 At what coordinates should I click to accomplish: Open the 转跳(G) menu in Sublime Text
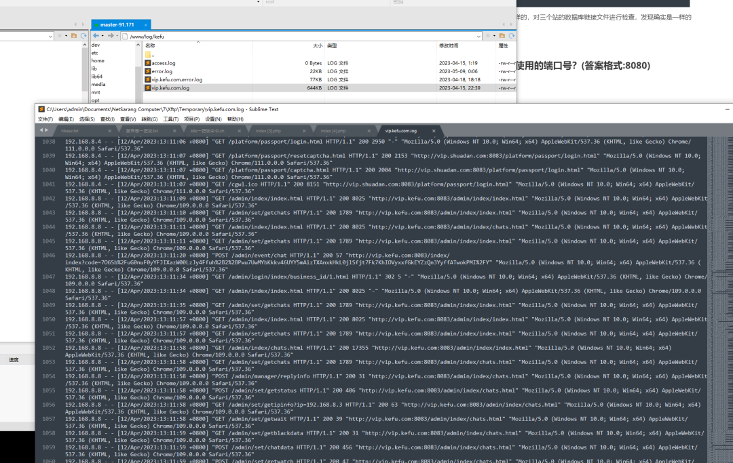click(149, 119)
